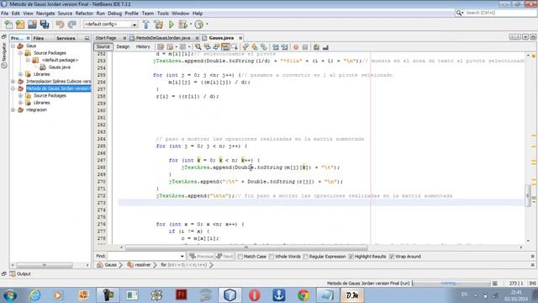Click the Shift Line Left editor icon

[x=276, y=47]
